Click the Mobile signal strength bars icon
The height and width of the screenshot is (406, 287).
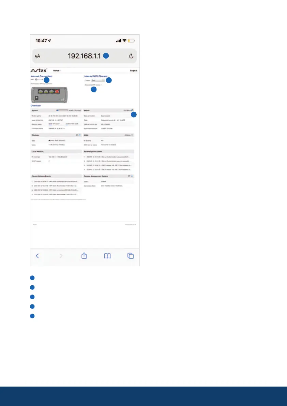click(x=132, y=110)
